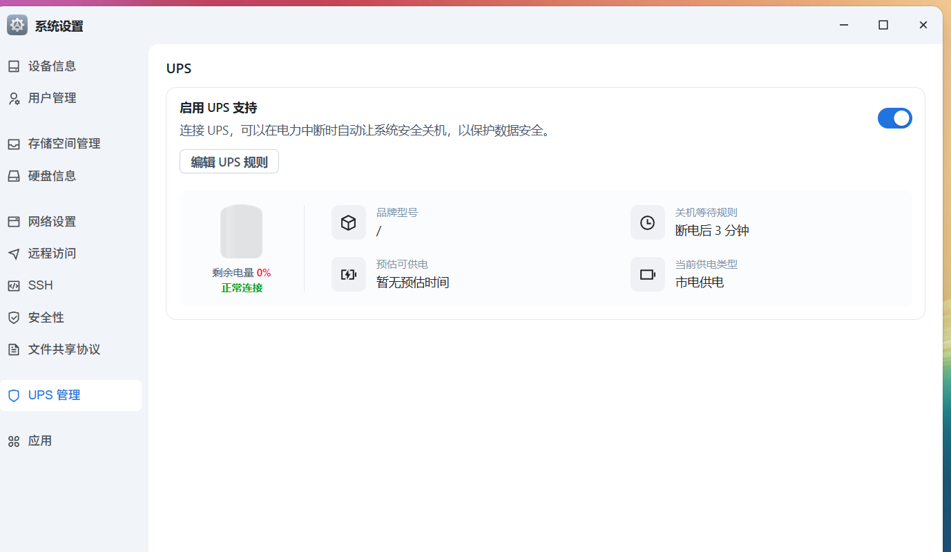Maximize the 系统设置 window

coord(883,25)
